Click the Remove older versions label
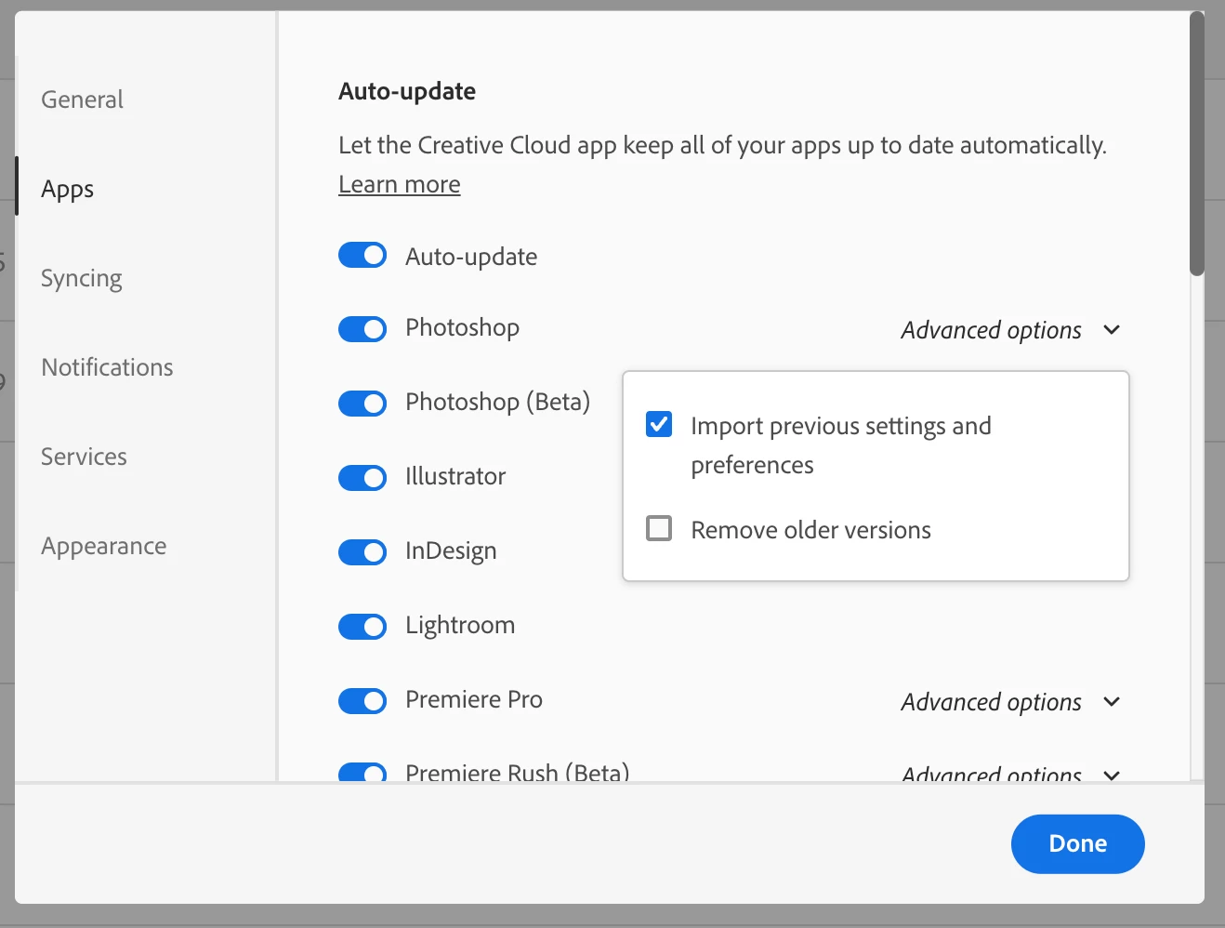 click(x=810, y=530)
